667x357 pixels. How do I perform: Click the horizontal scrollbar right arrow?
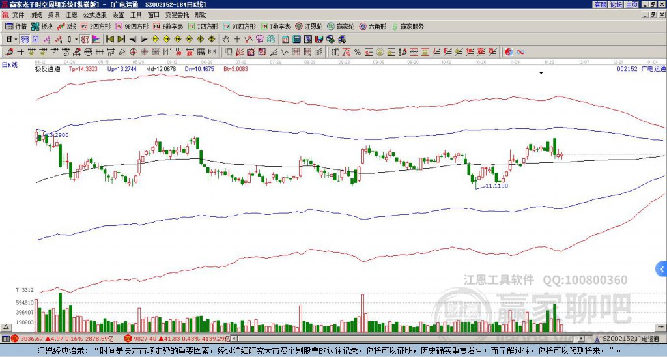(x=581, y=339)
